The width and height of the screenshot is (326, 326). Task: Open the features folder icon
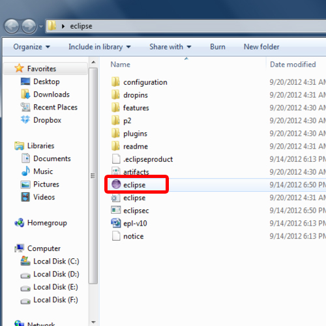pyautogui.click(x=115, y=108)
